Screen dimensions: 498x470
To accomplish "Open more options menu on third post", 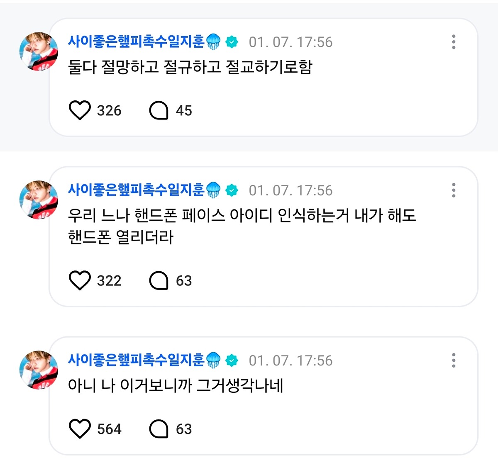I will [x=454, y=360].
